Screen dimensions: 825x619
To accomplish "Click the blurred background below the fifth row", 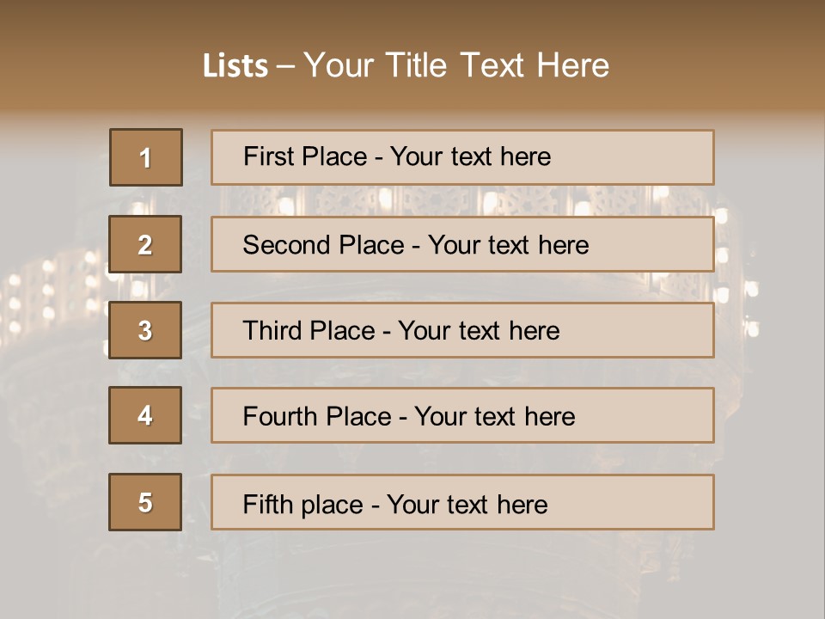I will tap(412, 572).
